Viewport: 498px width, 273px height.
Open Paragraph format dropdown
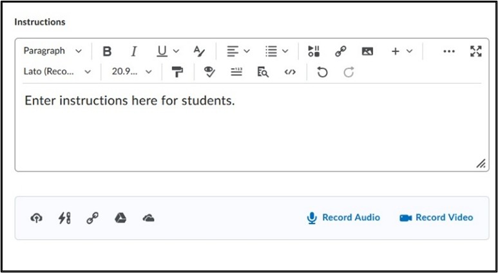click(x=53, y=51)
